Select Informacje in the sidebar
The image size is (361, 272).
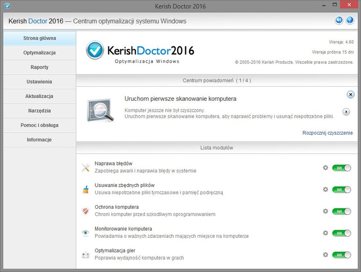(x=39, y=140)
